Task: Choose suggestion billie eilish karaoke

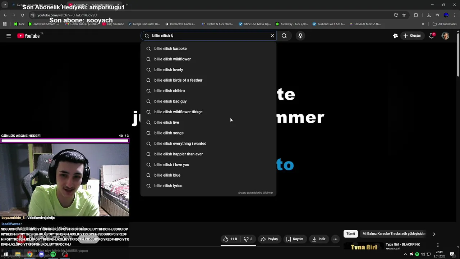Action: click(x=208, y=49)
